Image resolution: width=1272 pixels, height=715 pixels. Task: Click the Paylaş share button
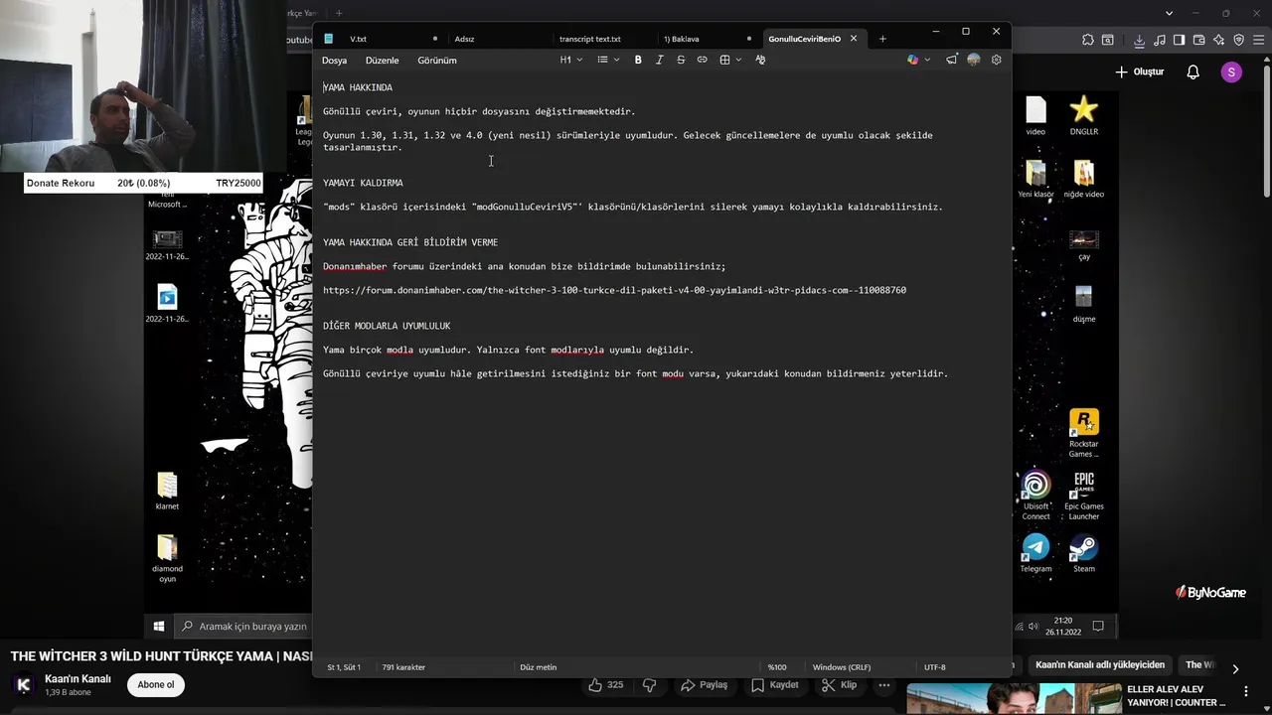click(704, 685)
